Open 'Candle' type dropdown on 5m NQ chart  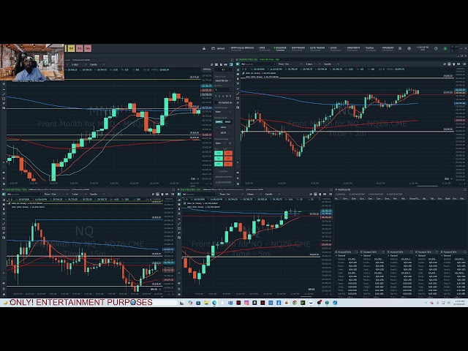tap(272, 195)
